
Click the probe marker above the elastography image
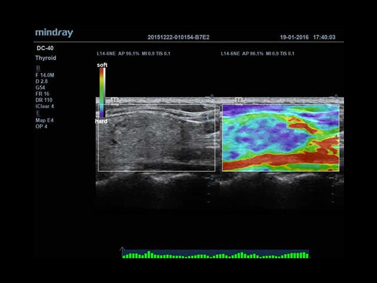tap(239, 101)
